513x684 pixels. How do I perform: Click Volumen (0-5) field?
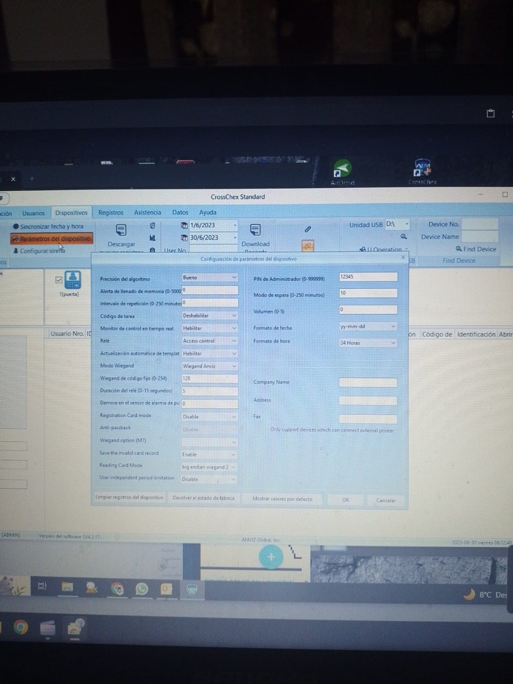coord(368,309)
